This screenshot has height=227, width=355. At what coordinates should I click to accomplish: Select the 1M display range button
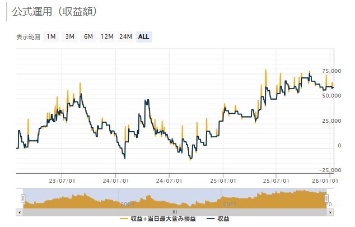pyautogui.click(x=51, y=37)
